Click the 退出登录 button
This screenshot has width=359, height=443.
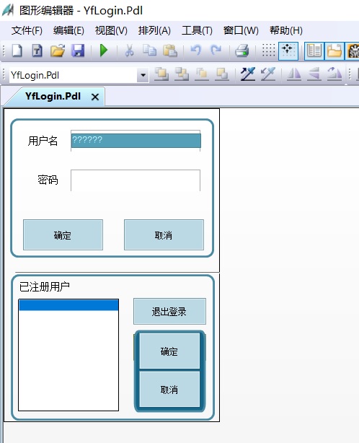pos(169,312)
